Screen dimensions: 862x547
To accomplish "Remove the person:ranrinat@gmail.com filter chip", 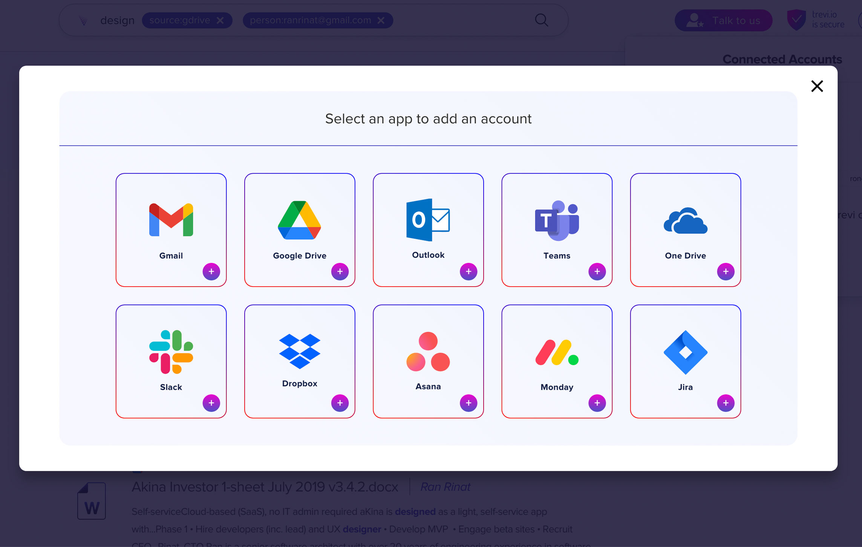I will (381, 20).
